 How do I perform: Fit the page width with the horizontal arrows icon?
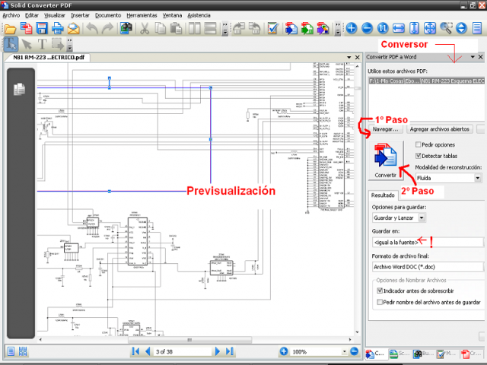point(399,29)
